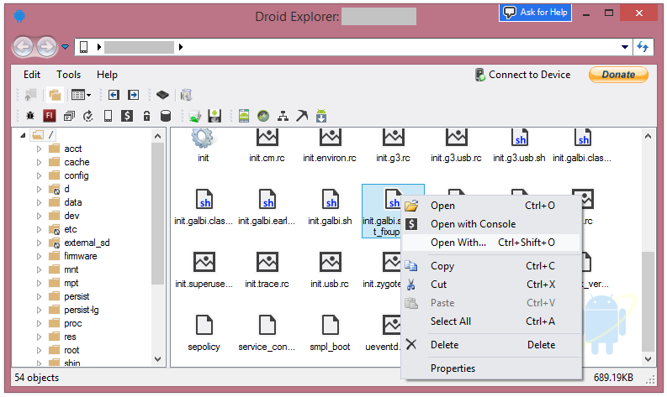Click the database cylinder toolbar icon
This screenshot has height=397, width=667.
166,116
